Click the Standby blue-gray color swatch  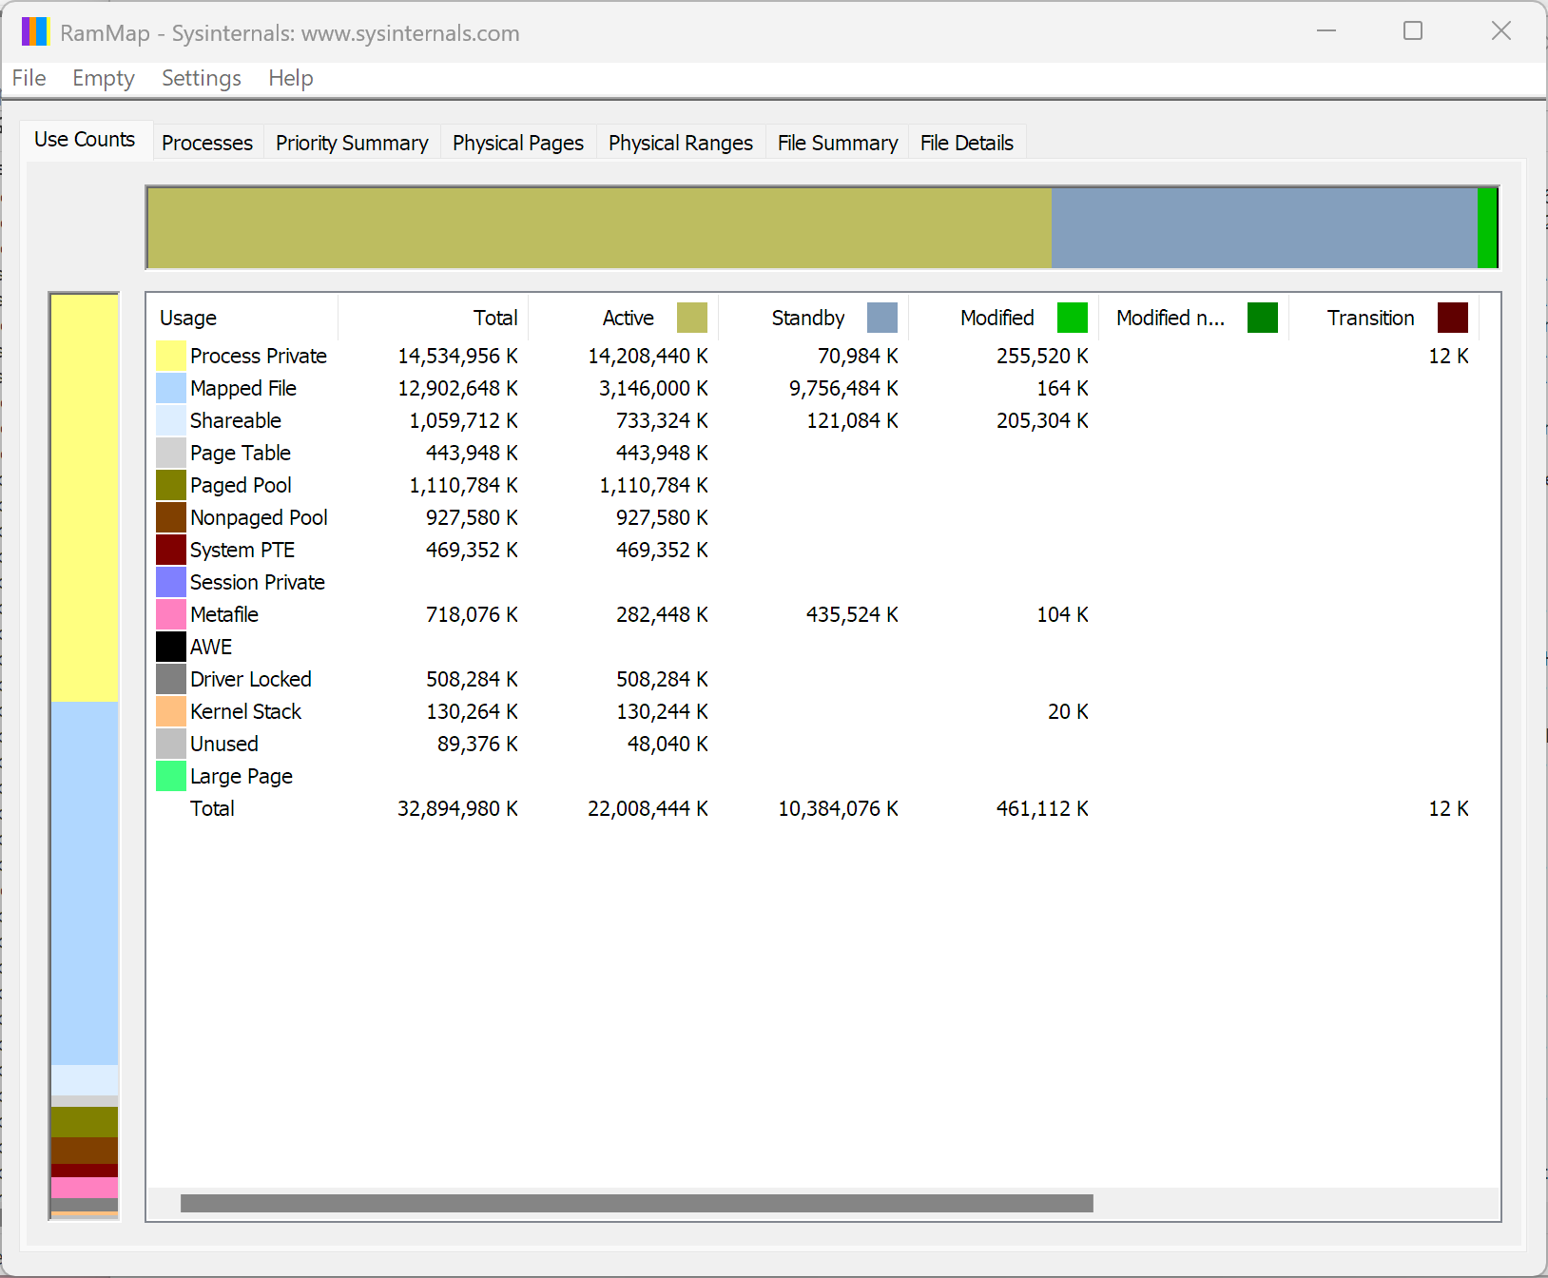882,318
